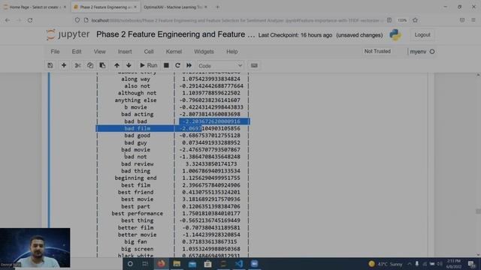The width and height of the screenshot is (481, 270).
Task: Click the taskbar search circle icon
Action: [x=130, y=263]
